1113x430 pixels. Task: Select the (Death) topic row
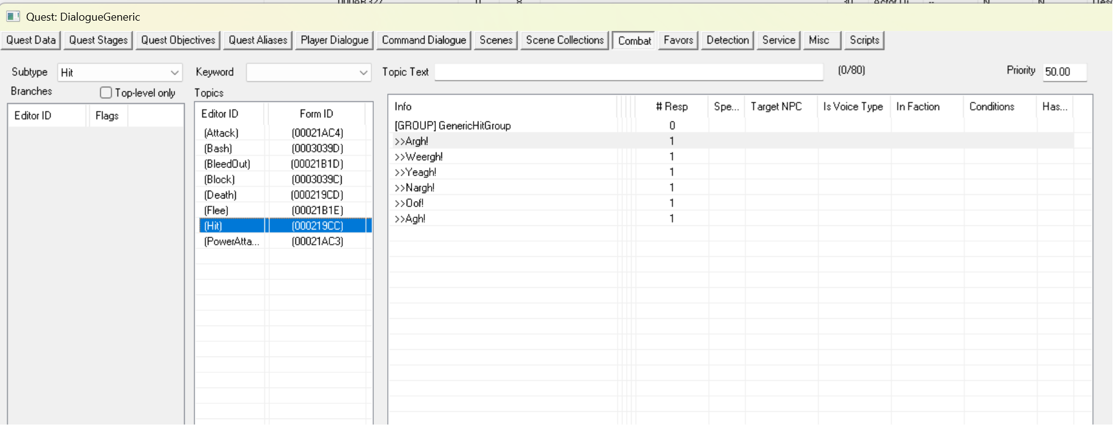click(x=221, y=195)
